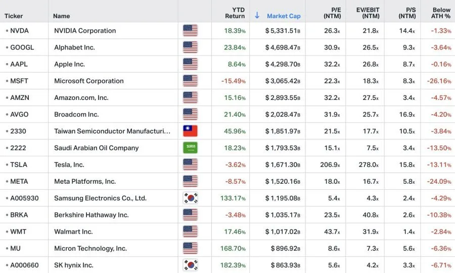Click the Ticker column header

click(x=14, y=16)
